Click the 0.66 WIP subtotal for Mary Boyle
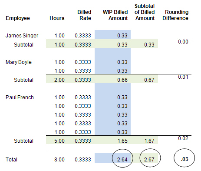The width and height of the screenshot is (201, 171). click(x=122, y=80)
